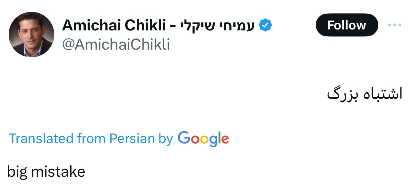Screen dimensions: 412x194
Task: Open the @AmichaiChikli handle link
Action: [116, 45]
